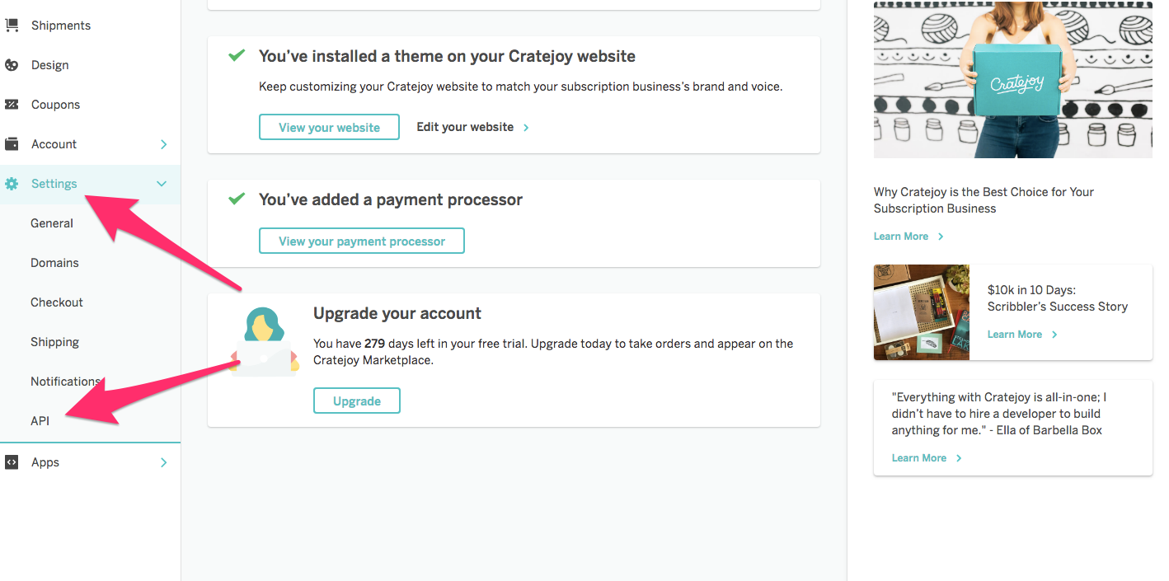Click Learn More under Barbella Box quote

919,458
